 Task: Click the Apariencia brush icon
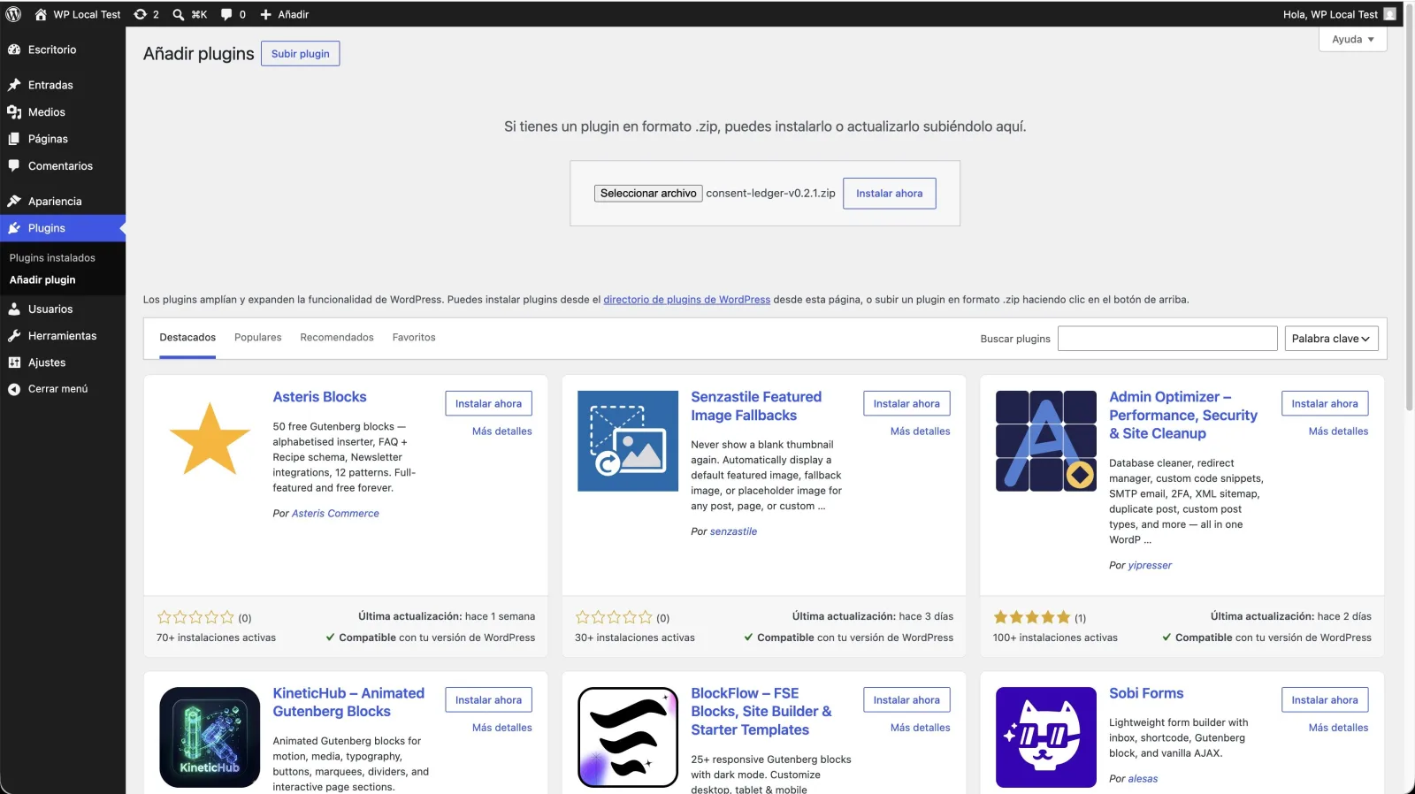tap(14, 201)
